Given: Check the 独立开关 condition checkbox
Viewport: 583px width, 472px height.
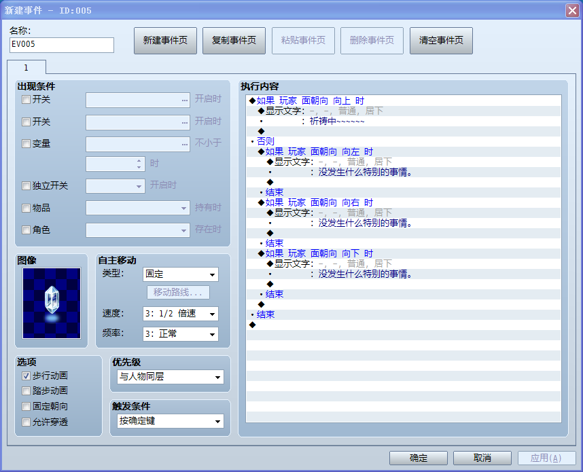Looking at the screenshot, I should click(26, 186).
